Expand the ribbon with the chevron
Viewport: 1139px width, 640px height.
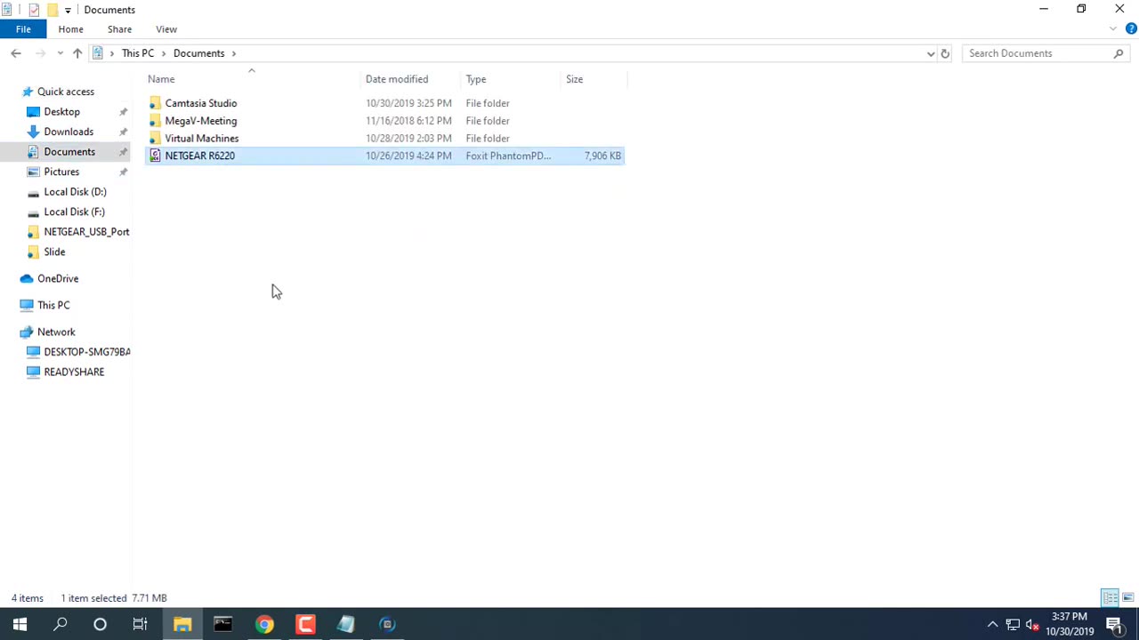(x=1112, y=29)
